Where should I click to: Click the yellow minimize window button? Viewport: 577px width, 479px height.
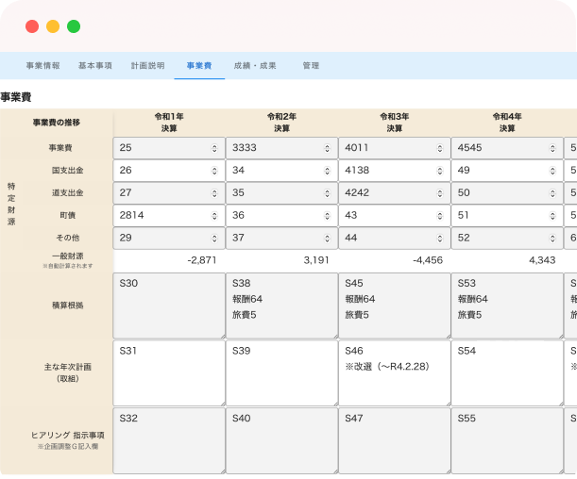tap(53, 26)
